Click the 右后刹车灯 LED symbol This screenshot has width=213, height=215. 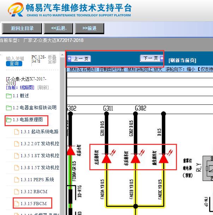[x=136, y=158]
